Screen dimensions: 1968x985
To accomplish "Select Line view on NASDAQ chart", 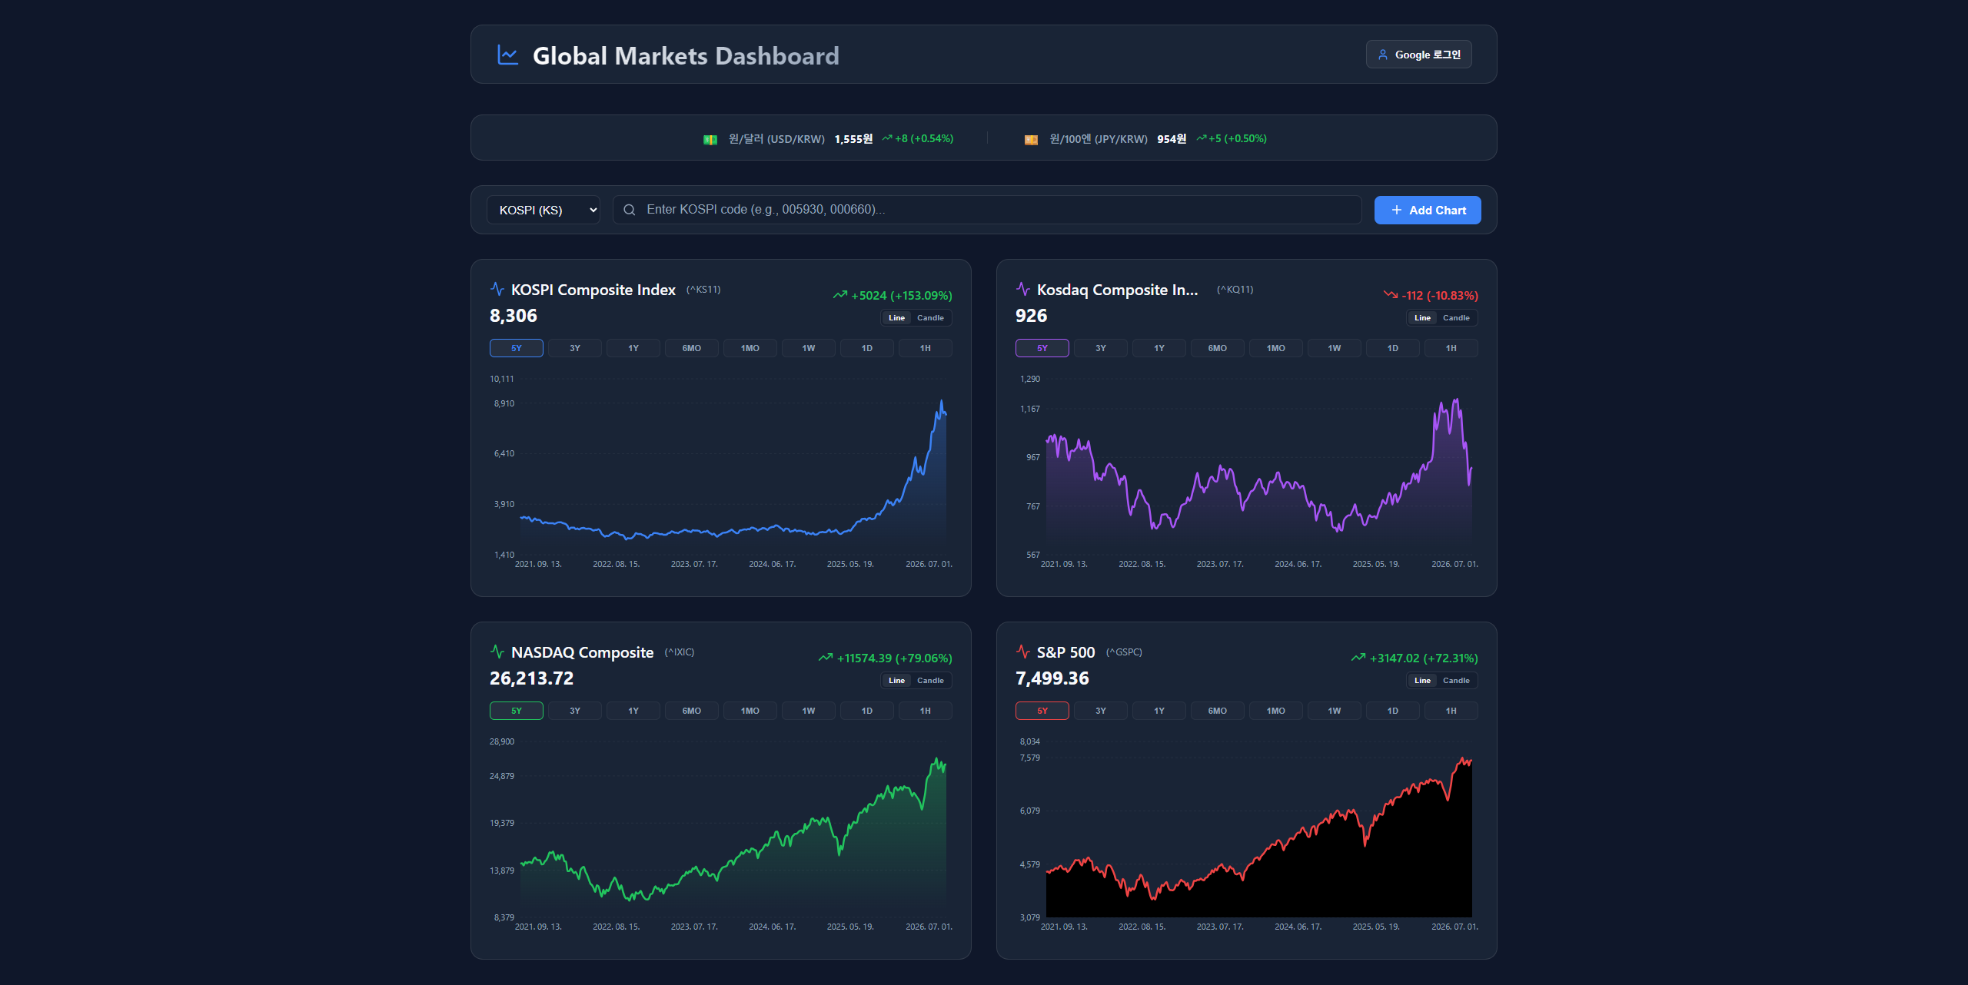I will (x=896, y=681).
